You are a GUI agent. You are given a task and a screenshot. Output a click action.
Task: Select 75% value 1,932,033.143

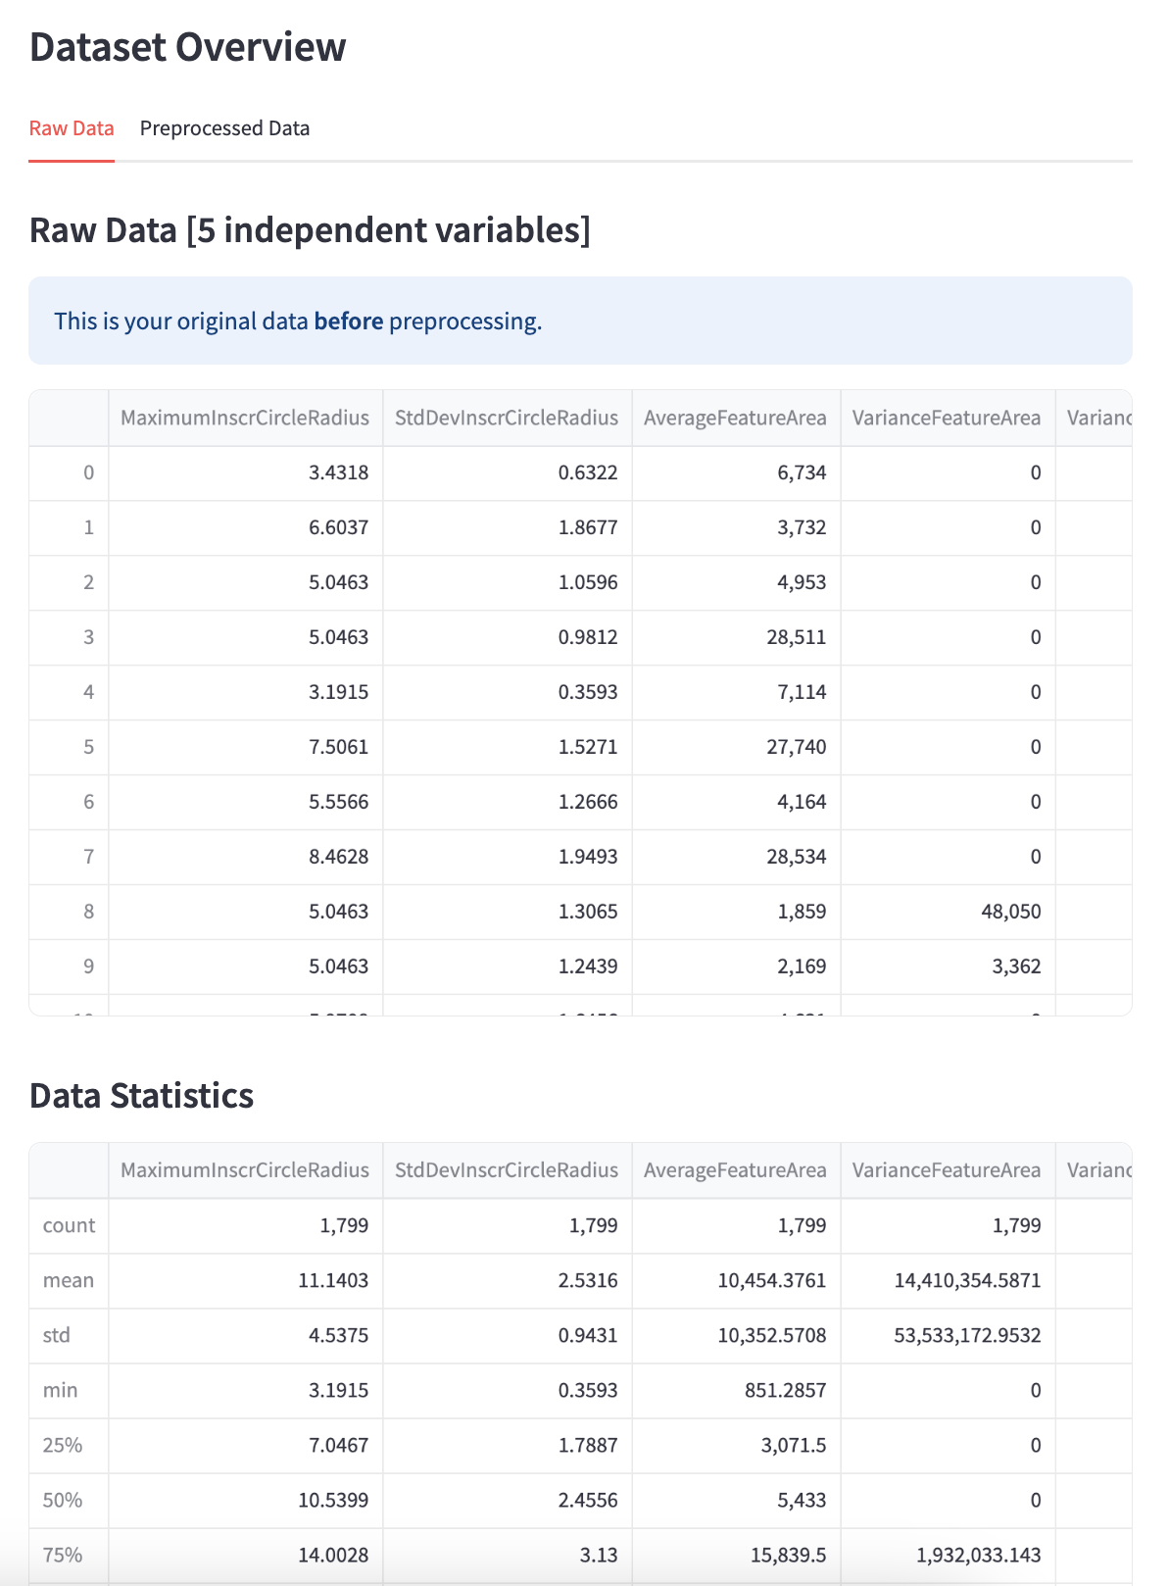pyautogui.click(x=948, y=1556)
